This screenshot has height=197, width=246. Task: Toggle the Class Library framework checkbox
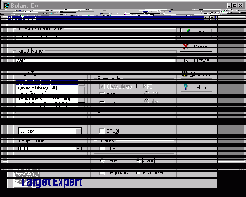(102, 86)
